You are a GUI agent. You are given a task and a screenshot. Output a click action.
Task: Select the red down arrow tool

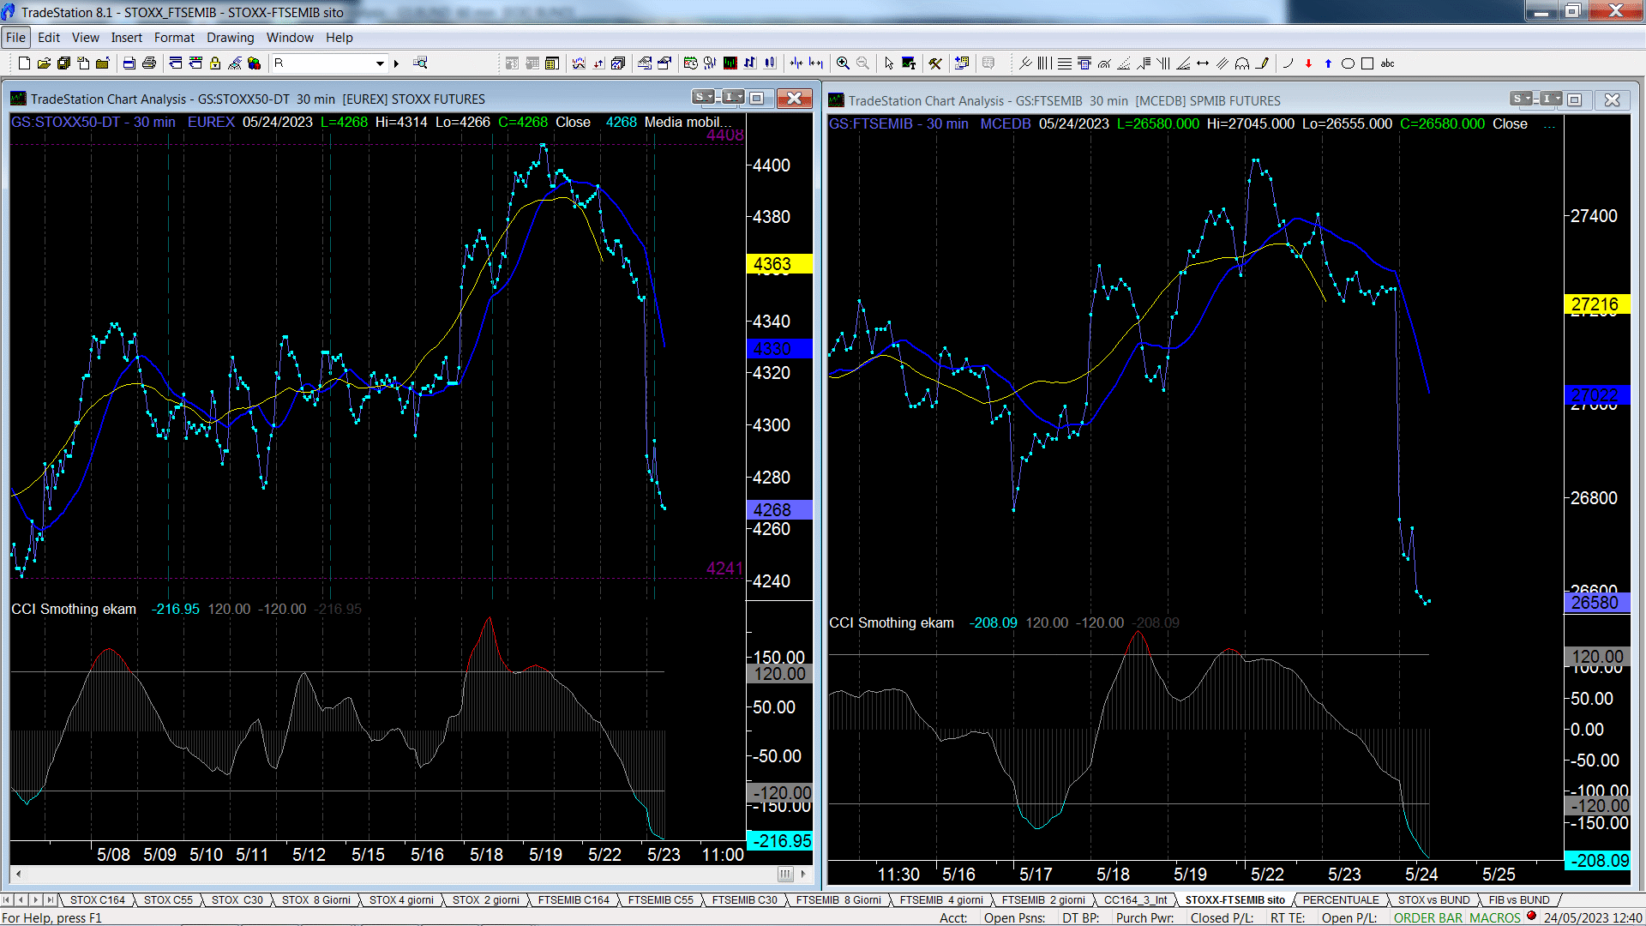[1308, 63]
